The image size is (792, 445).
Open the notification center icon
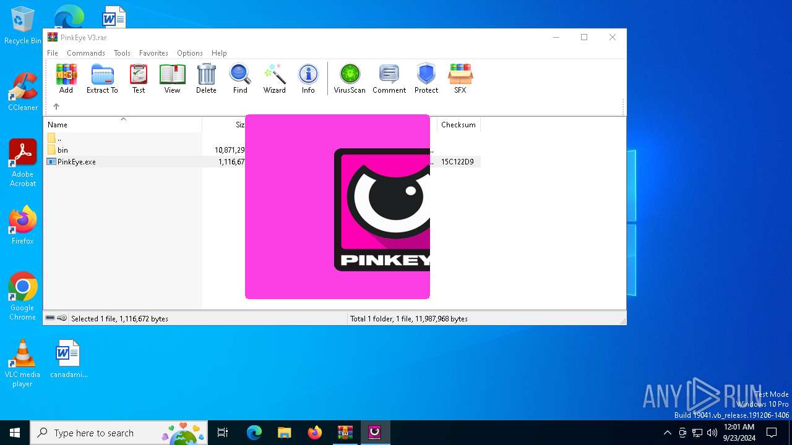pos(772,433)
